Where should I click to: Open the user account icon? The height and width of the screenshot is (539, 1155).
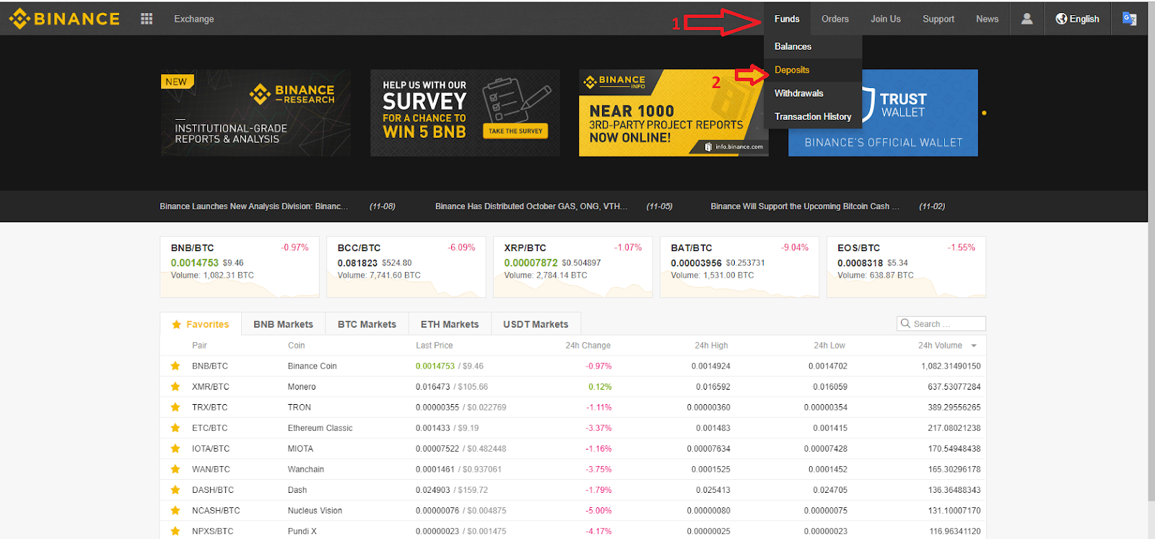tap(1027, 19)
